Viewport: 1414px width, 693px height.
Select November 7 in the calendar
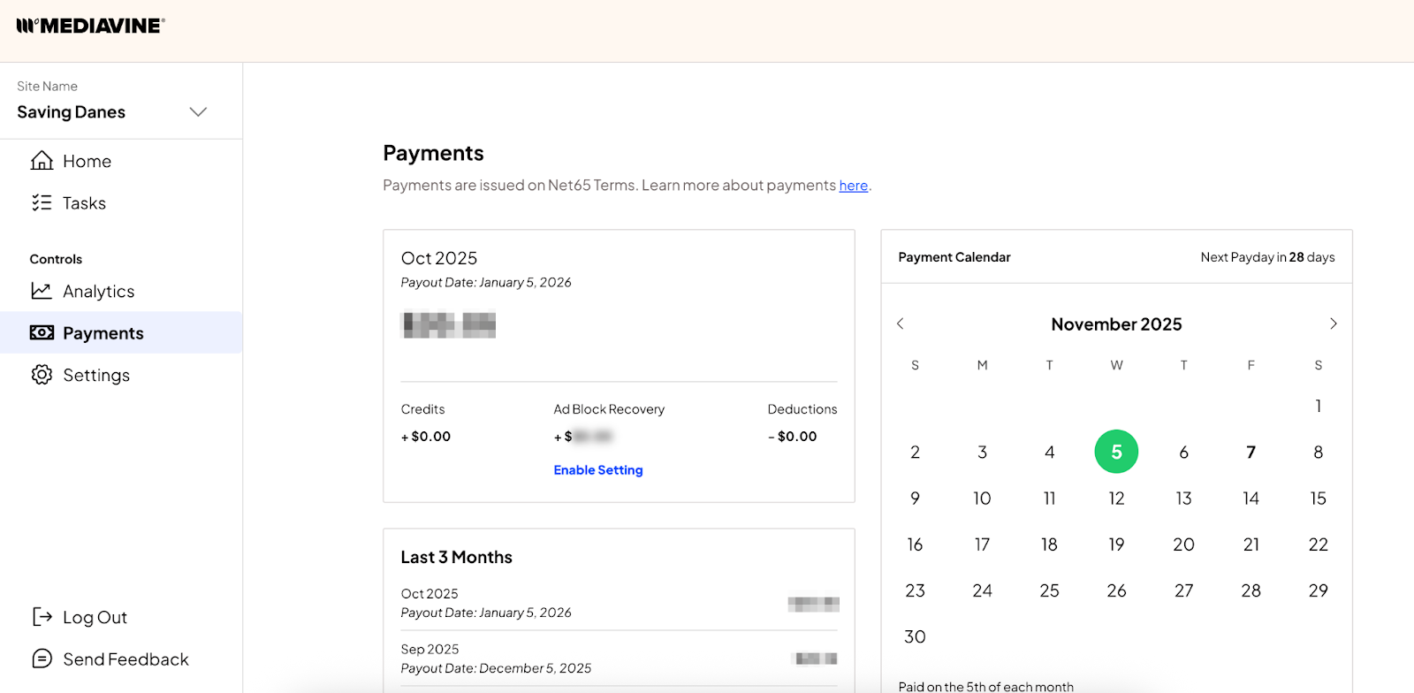point(1251,453)
